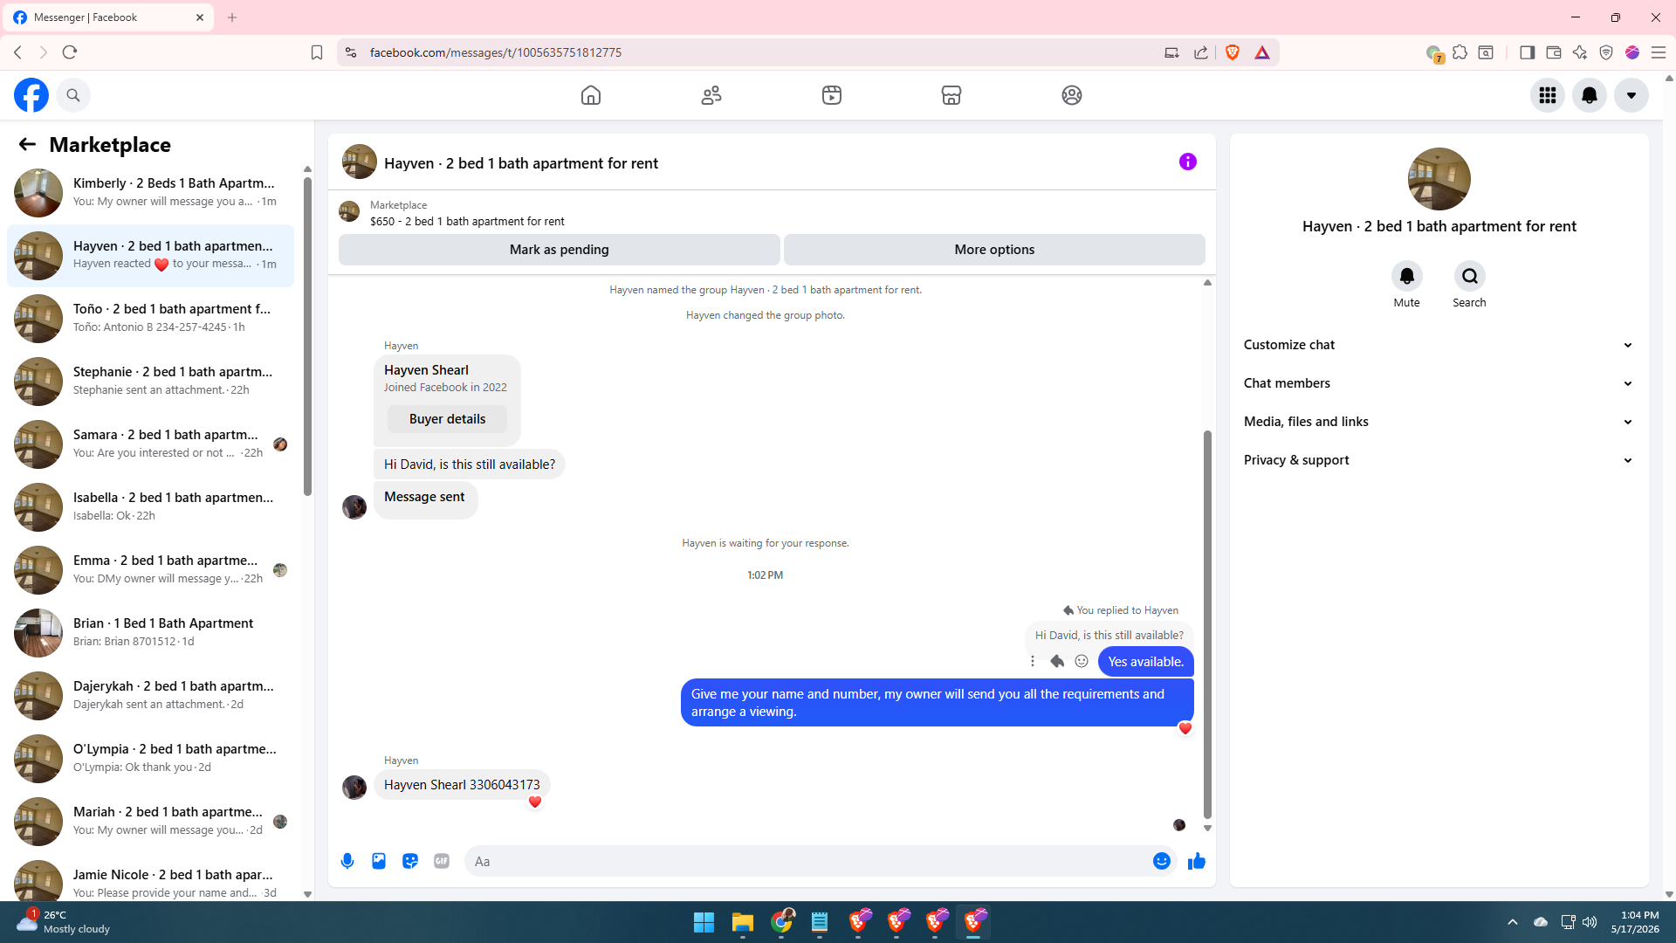Open the Samara apartment conversation
The image size is (1676, 943).
click(150, 444)
